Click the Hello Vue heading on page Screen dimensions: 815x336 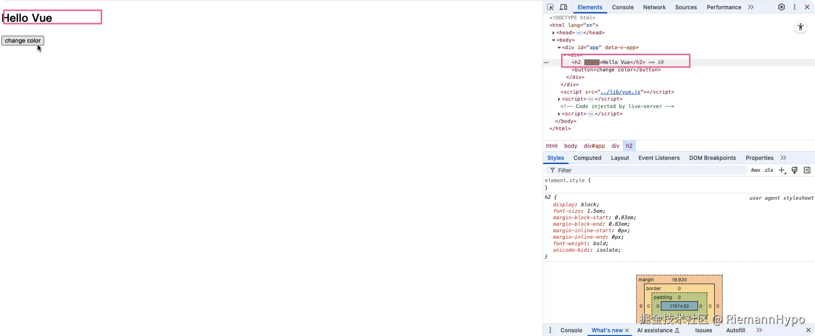[x=27, y=18]
